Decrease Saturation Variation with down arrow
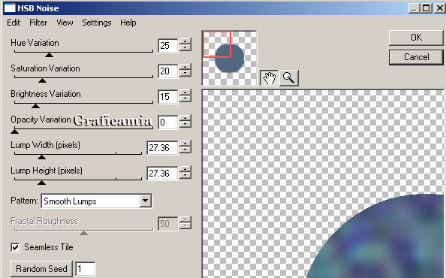446x278 pixels. click(x=185, y=74)
